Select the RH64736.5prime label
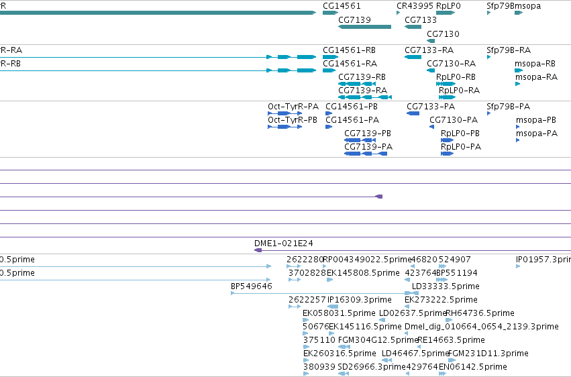The width and height of the screenshot is (571, 377). (x=480, y=313)
